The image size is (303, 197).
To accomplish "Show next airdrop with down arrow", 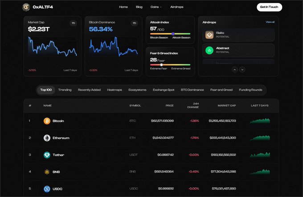I will coord(242,69).
